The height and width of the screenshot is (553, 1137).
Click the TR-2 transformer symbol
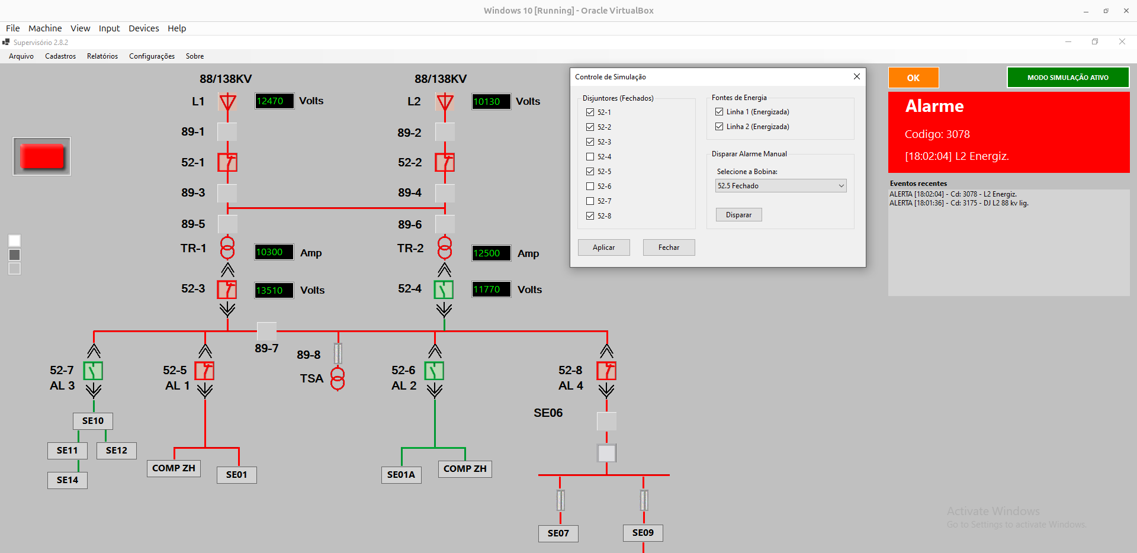click(445, 247)
